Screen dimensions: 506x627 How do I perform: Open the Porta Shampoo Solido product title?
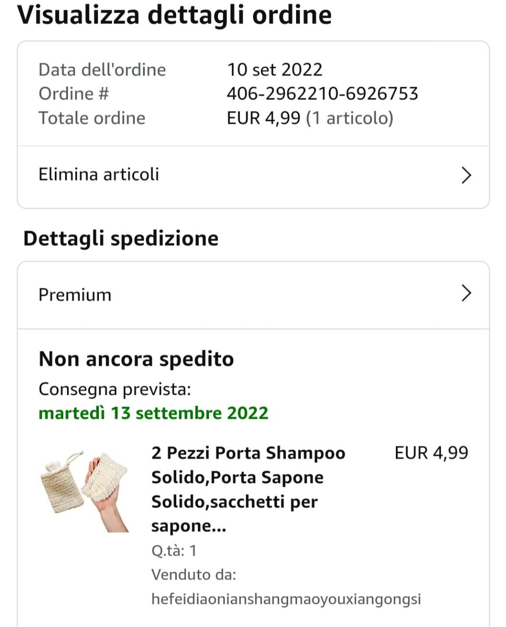248,489
